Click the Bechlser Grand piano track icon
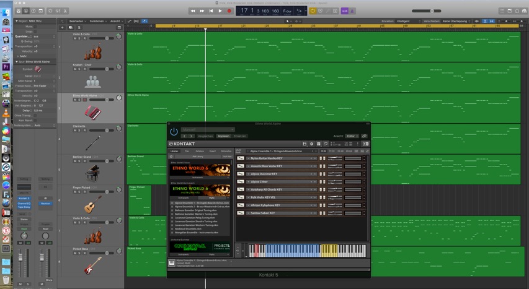 pos(93,172)
